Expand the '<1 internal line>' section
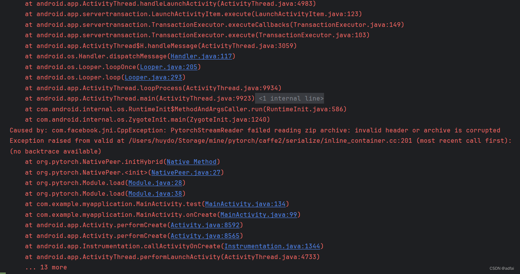Viewport: 520px width, 274px height. (x=289, y=98)
